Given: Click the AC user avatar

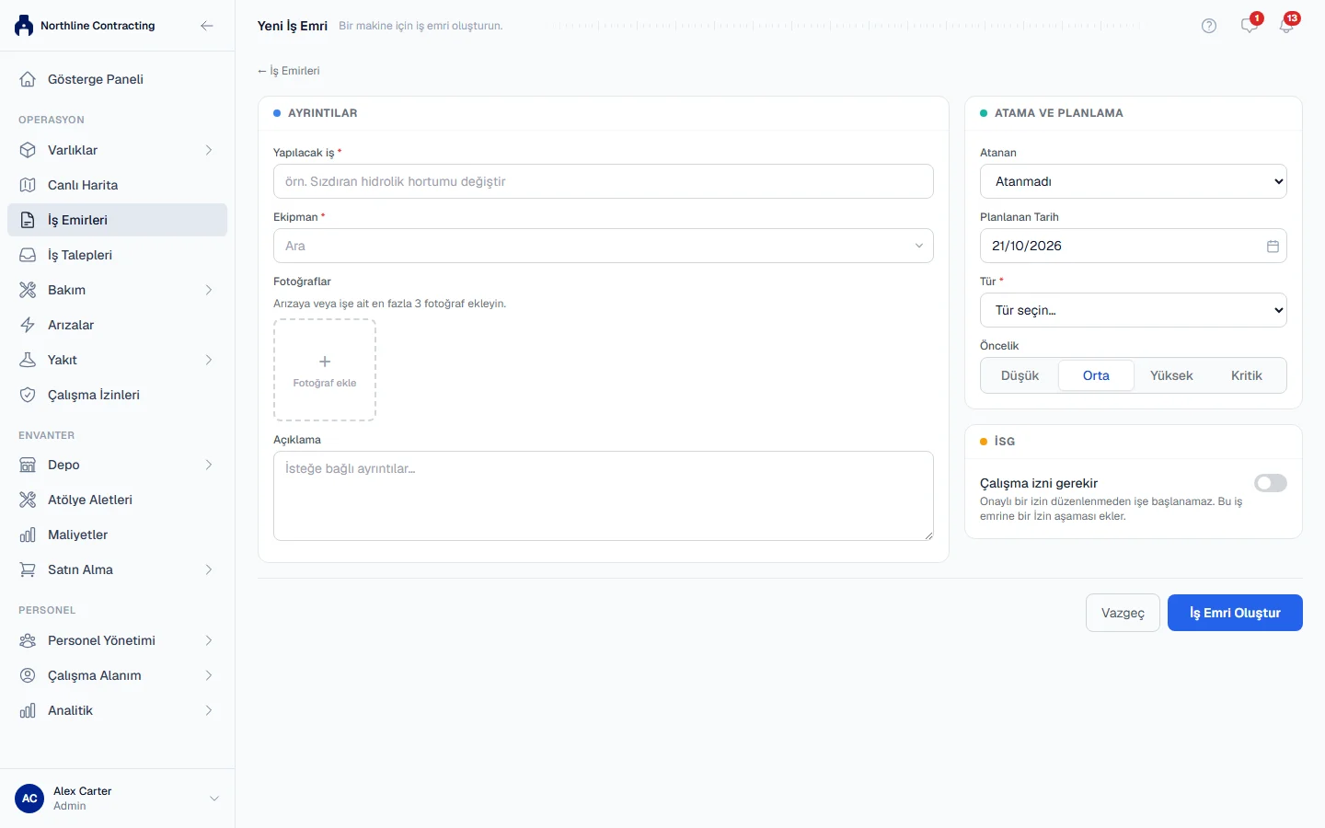Looking at the screenshot, I should click(x=29, y=799).
